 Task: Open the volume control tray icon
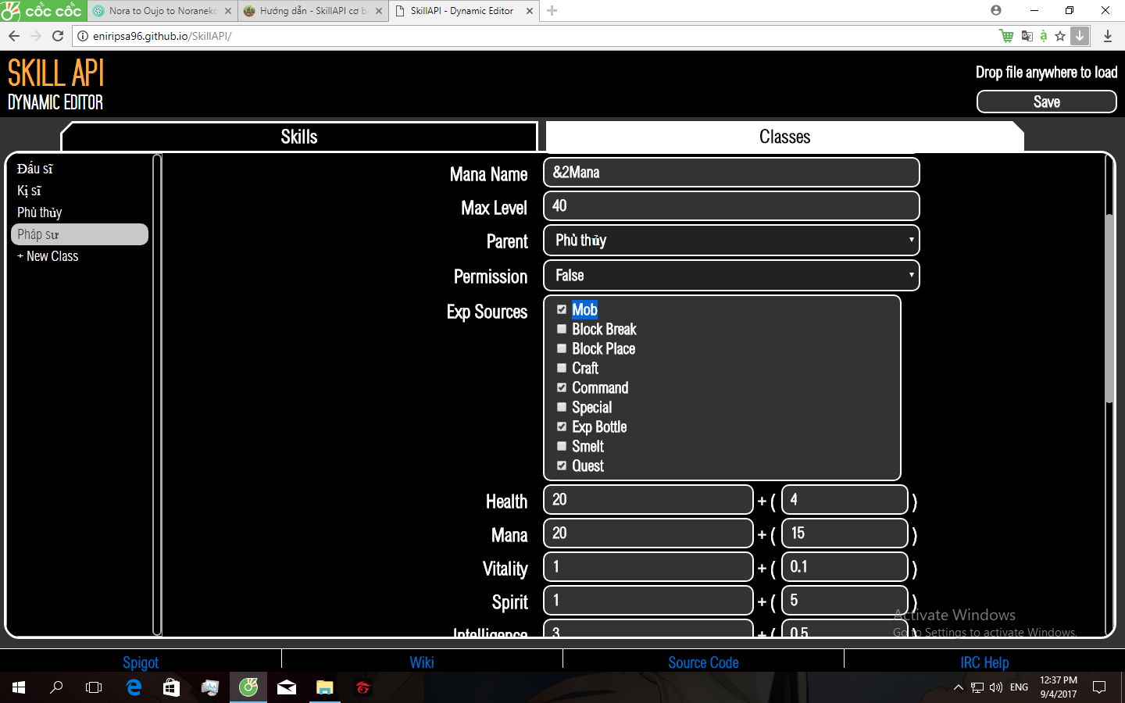click(995, 687)
